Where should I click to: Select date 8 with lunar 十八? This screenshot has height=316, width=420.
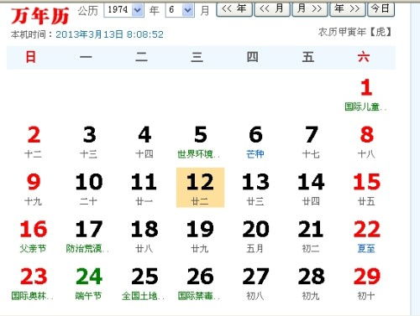(x=366, y=142)
